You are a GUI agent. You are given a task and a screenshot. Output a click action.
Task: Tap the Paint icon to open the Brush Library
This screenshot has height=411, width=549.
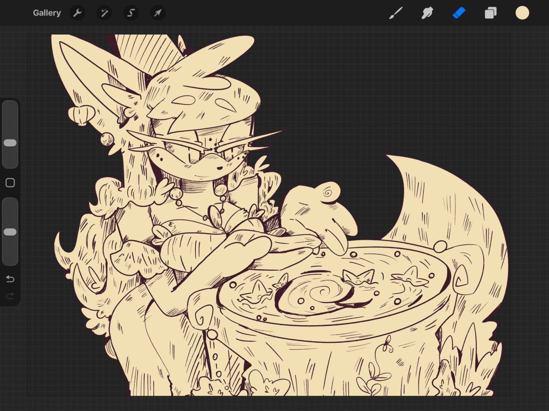[396, 13]
